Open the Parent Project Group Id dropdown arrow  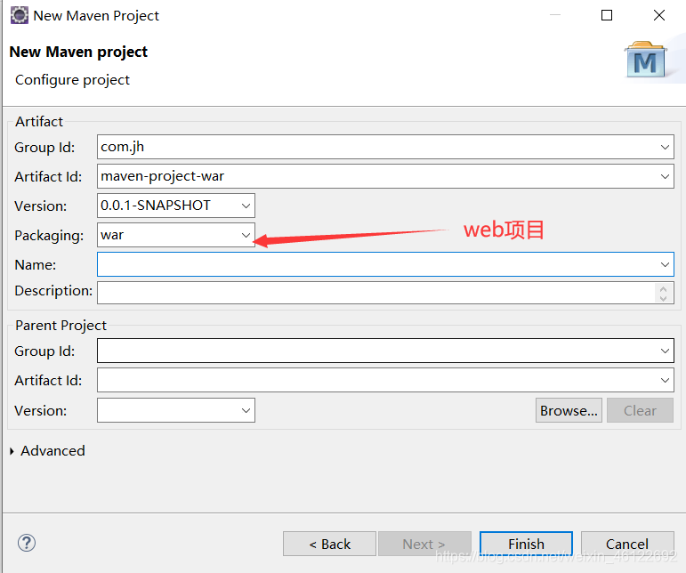[x=665, y=351]
